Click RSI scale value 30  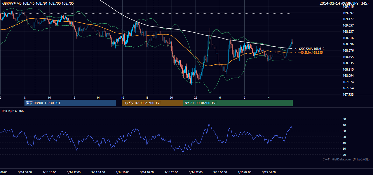(x=344, y=149)
